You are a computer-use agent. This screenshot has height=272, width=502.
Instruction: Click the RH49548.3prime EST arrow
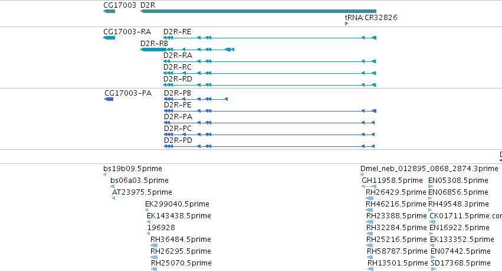pyautogui.click(x=430, y=210)
